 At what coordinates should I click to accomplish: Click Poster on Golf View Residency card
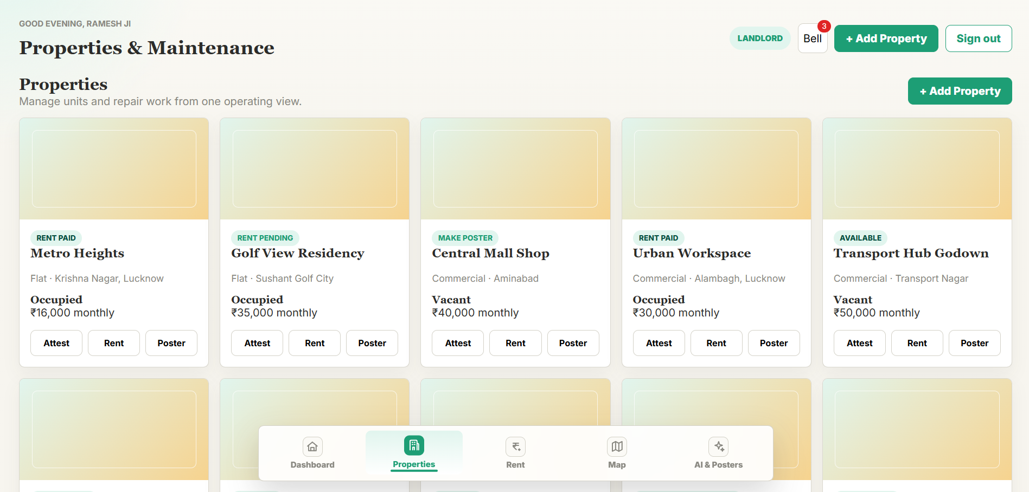tap(372, 343)
